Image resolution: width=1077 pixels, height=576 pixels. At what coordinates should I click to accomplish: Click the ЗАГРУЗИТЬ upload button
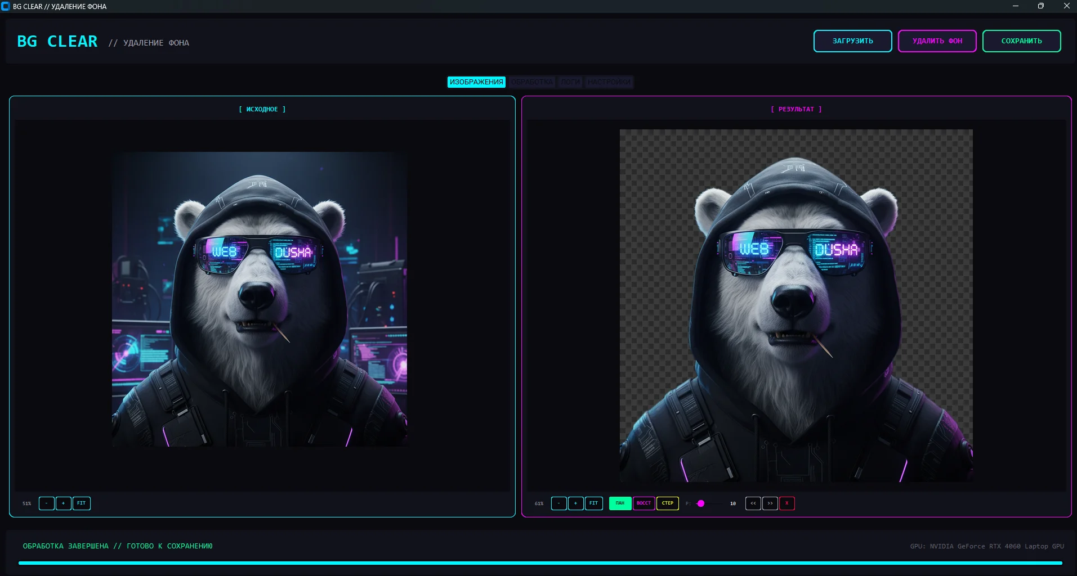click(x=852, y=41)
